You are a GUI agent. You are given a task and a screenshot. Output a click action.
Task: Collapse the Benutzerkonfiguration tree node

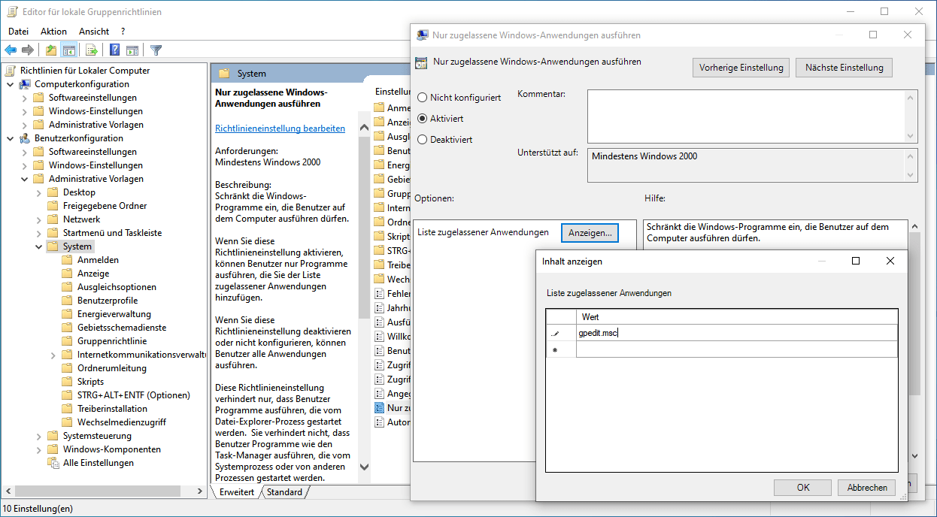8,138
